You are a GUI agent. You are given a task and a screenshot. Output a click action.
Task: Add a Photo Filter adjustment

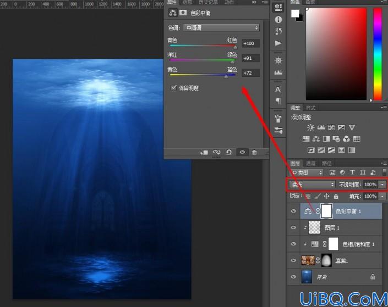pos(336,139)
